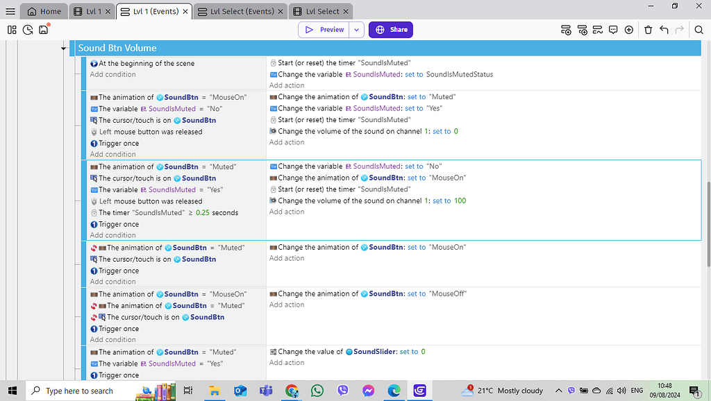Add condition below timer 0.25 seconds event
This screenshot has width=711, height=401.
pos(112,235)
